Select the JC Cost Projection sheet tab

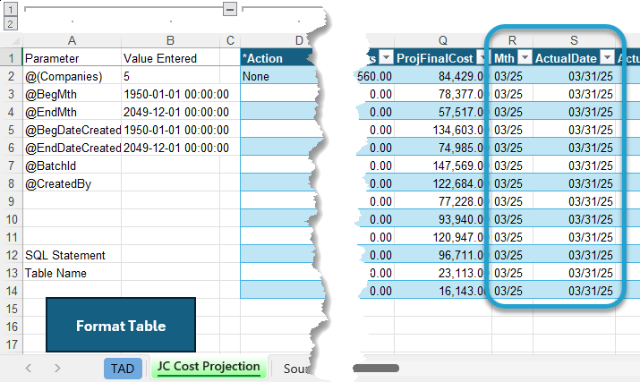pyautogui.click(x=209, y=367)
